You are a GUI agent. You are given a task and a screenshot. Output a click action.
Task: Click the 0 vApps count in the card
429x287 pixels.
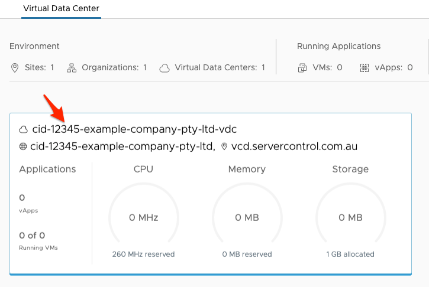click(22, 198)
